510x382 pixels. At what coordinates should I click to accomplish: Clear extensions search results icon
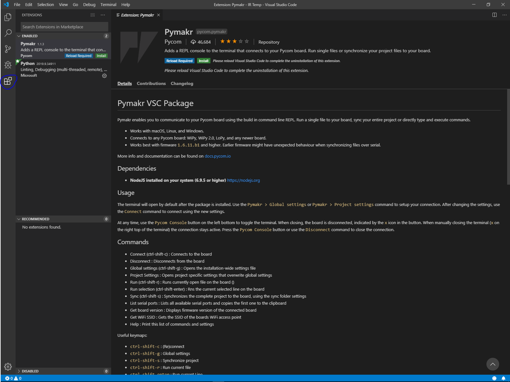pyautogui.click(x=93, y=15)
